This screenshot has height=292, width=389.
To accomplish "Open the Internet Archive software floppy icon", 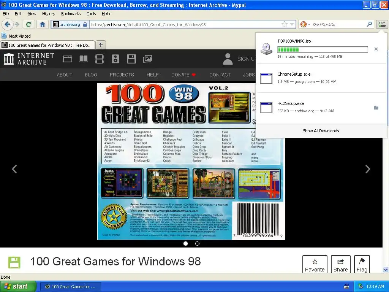I will click(x=131, y=59).
